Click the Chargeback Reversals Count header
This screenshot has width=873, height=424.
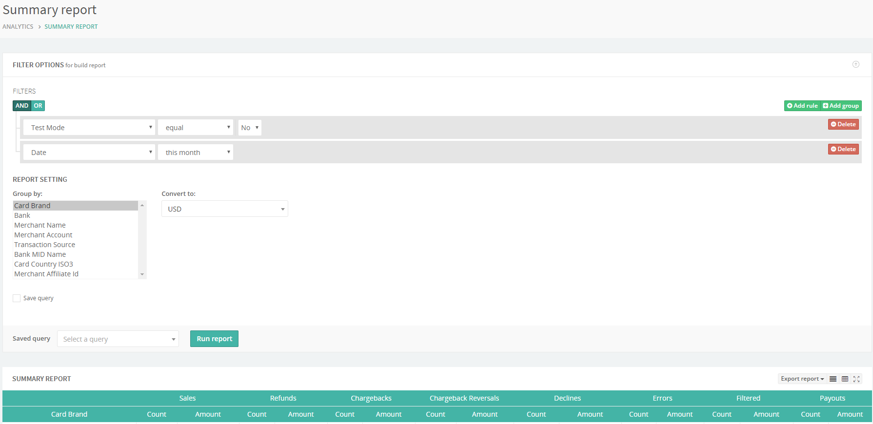(436, 414)
